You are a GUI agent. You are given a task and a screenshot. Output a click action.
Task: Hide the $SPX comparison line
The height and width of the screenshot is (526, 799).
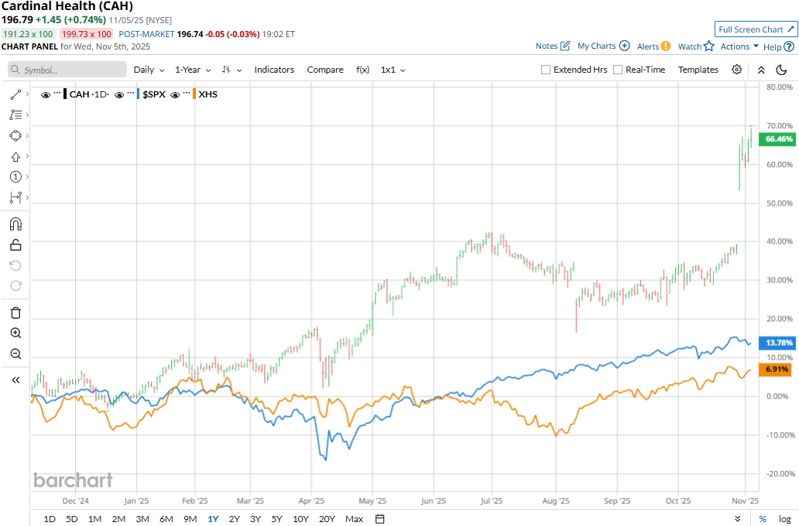click(x=119, y=94)
